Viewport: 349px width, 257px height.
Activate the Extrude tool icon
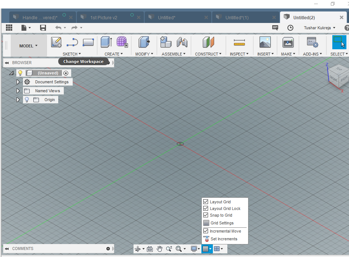point(106,42)
